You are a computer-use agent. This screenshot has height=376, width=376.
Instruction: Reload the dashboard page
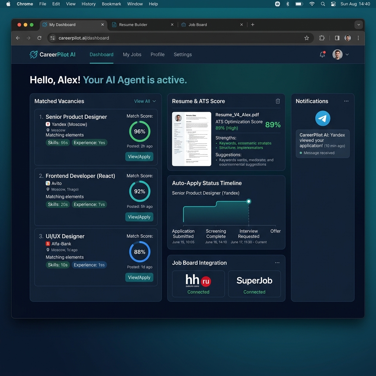[x=39, y=38]
